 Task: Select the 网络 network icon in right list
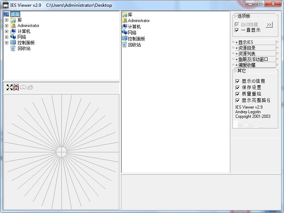[125, 33]
